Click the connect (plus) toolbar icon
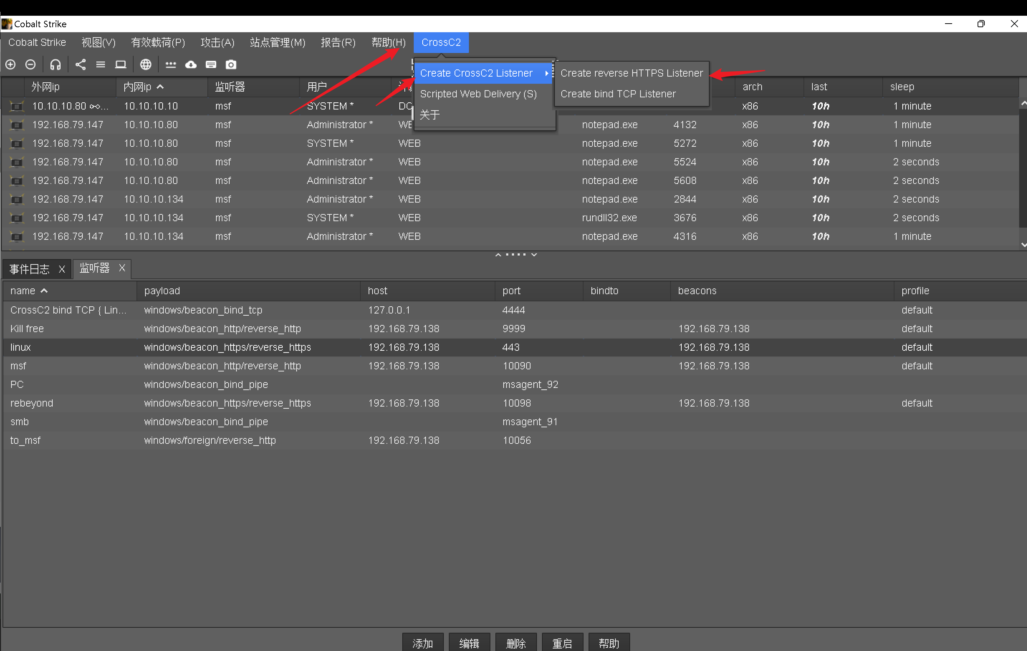Screen dimensions: 1027x651 click(x=11, y=64)
